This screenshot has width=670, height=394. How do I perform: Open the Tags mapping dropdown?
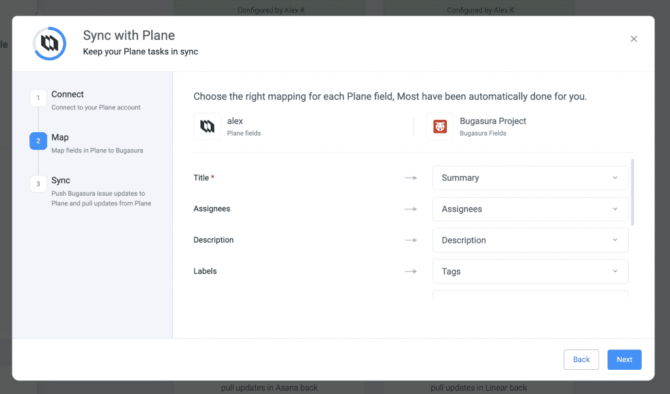530,272
